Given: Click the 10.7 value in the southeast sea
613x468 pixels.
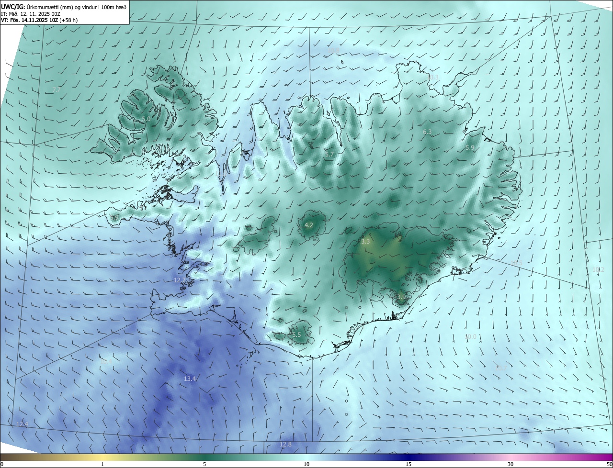Looking at the screenshot, I should click(500, 368).
